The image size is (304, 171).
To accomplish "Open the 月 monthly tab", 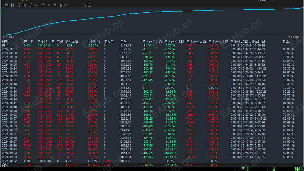I will 25,5.
